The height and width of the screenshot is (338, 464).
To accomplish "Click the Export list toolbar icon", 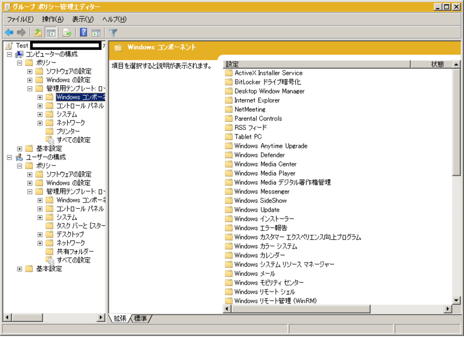I will click(x=67, y=32).
